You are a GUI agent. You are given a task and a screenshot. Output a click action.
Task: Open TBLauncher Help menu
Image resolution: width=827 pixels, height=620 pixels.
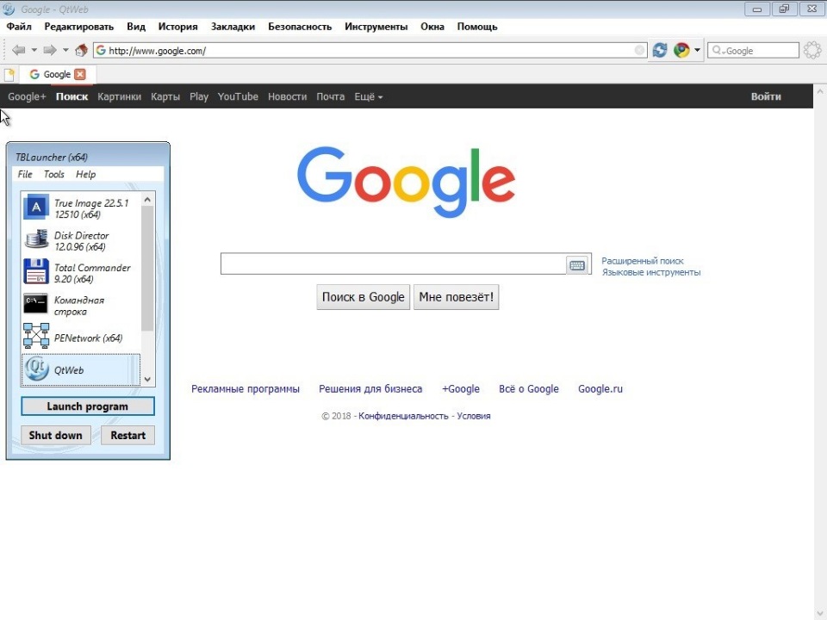click(85, 174)
